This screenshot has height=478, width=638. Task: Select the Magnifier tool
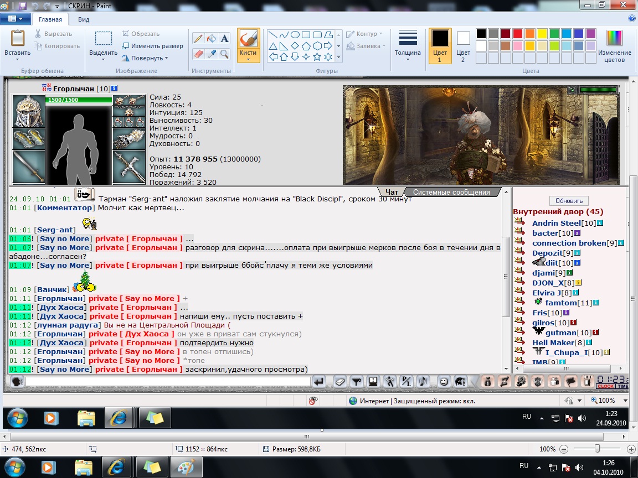[x=224, y=54]
